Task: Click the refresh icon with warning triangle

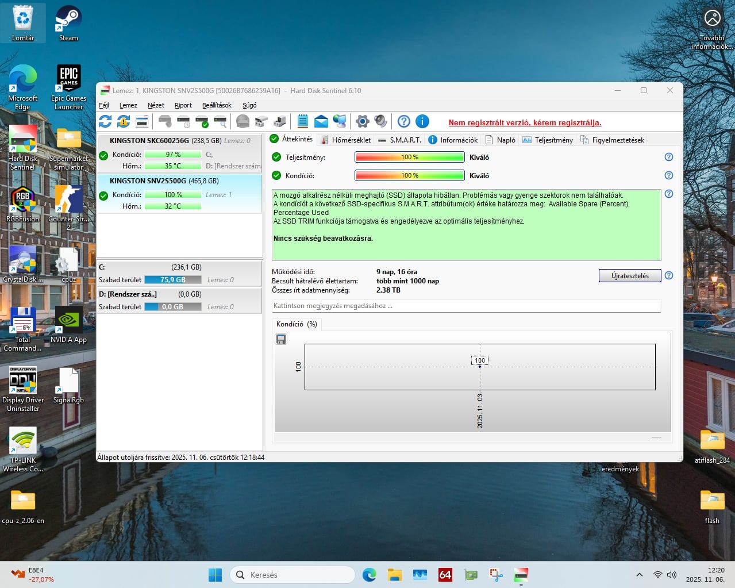Action: (x=124, y=121)
